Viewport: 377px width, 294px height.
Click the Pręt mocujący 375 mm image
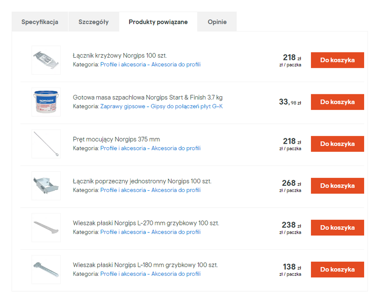coord(46,144)
